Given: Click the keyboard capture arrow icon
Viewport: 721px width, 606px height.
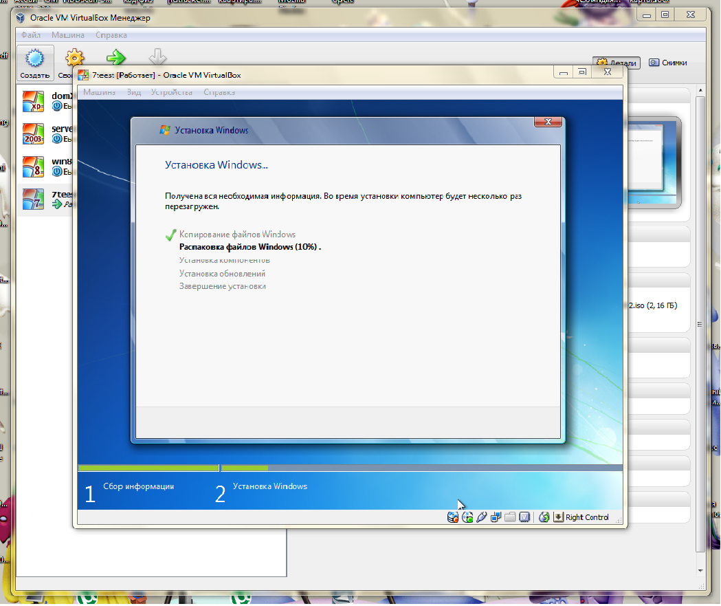Looking at the screenshot, I should 558,517.
